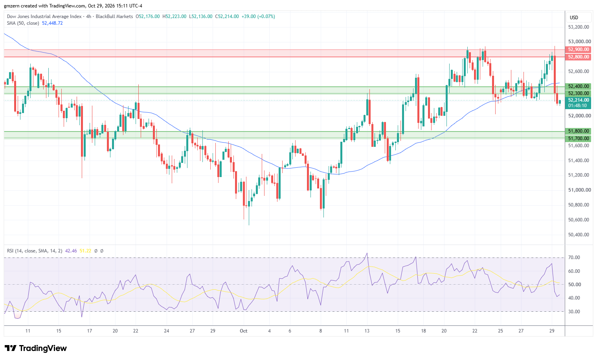This screenshot has height=360, width=597.
Task: Click the 6 date on time axis
Action: click(x=290, y=331)
